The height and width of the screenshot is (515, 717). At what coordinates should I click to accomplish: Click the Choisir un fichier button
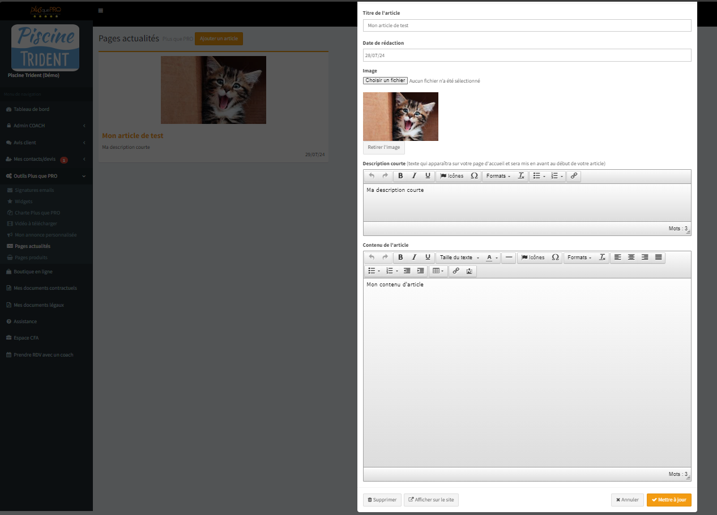385,80
